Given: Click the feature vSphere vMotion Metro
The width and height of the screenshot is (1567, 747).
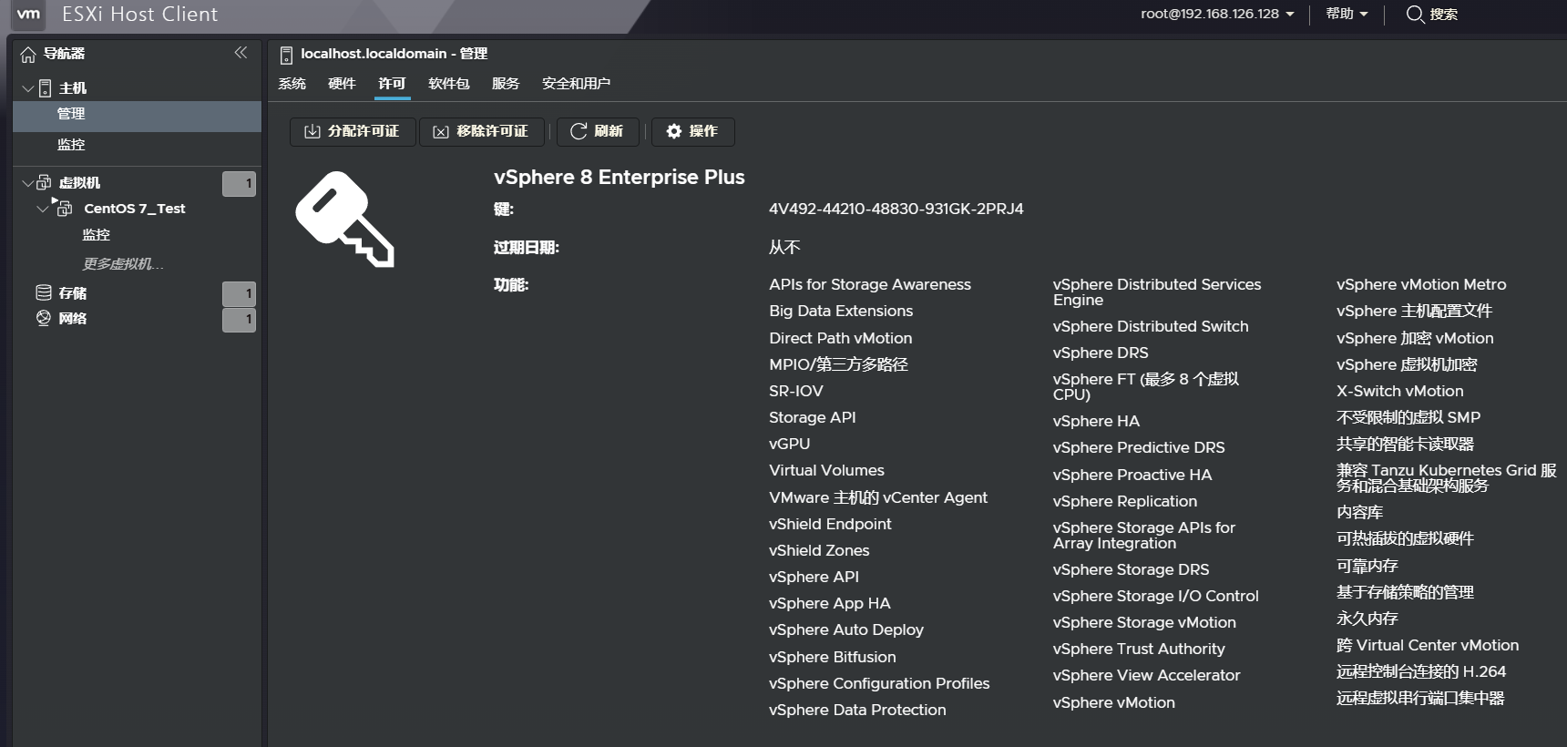Looking at the screenshot, I should pos(1421,284).
